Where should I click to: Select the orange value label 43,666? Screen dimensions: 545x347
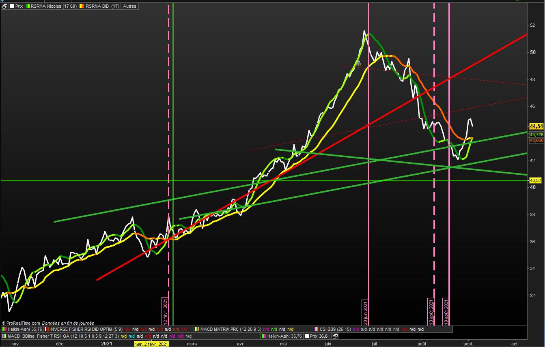536,140
